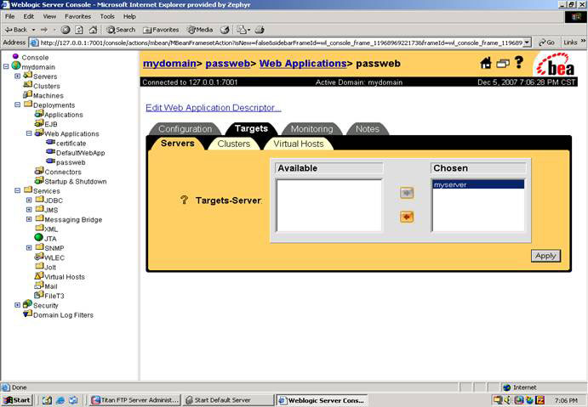
Task: Collapse the Web Applications tree node
Action: 29,133
